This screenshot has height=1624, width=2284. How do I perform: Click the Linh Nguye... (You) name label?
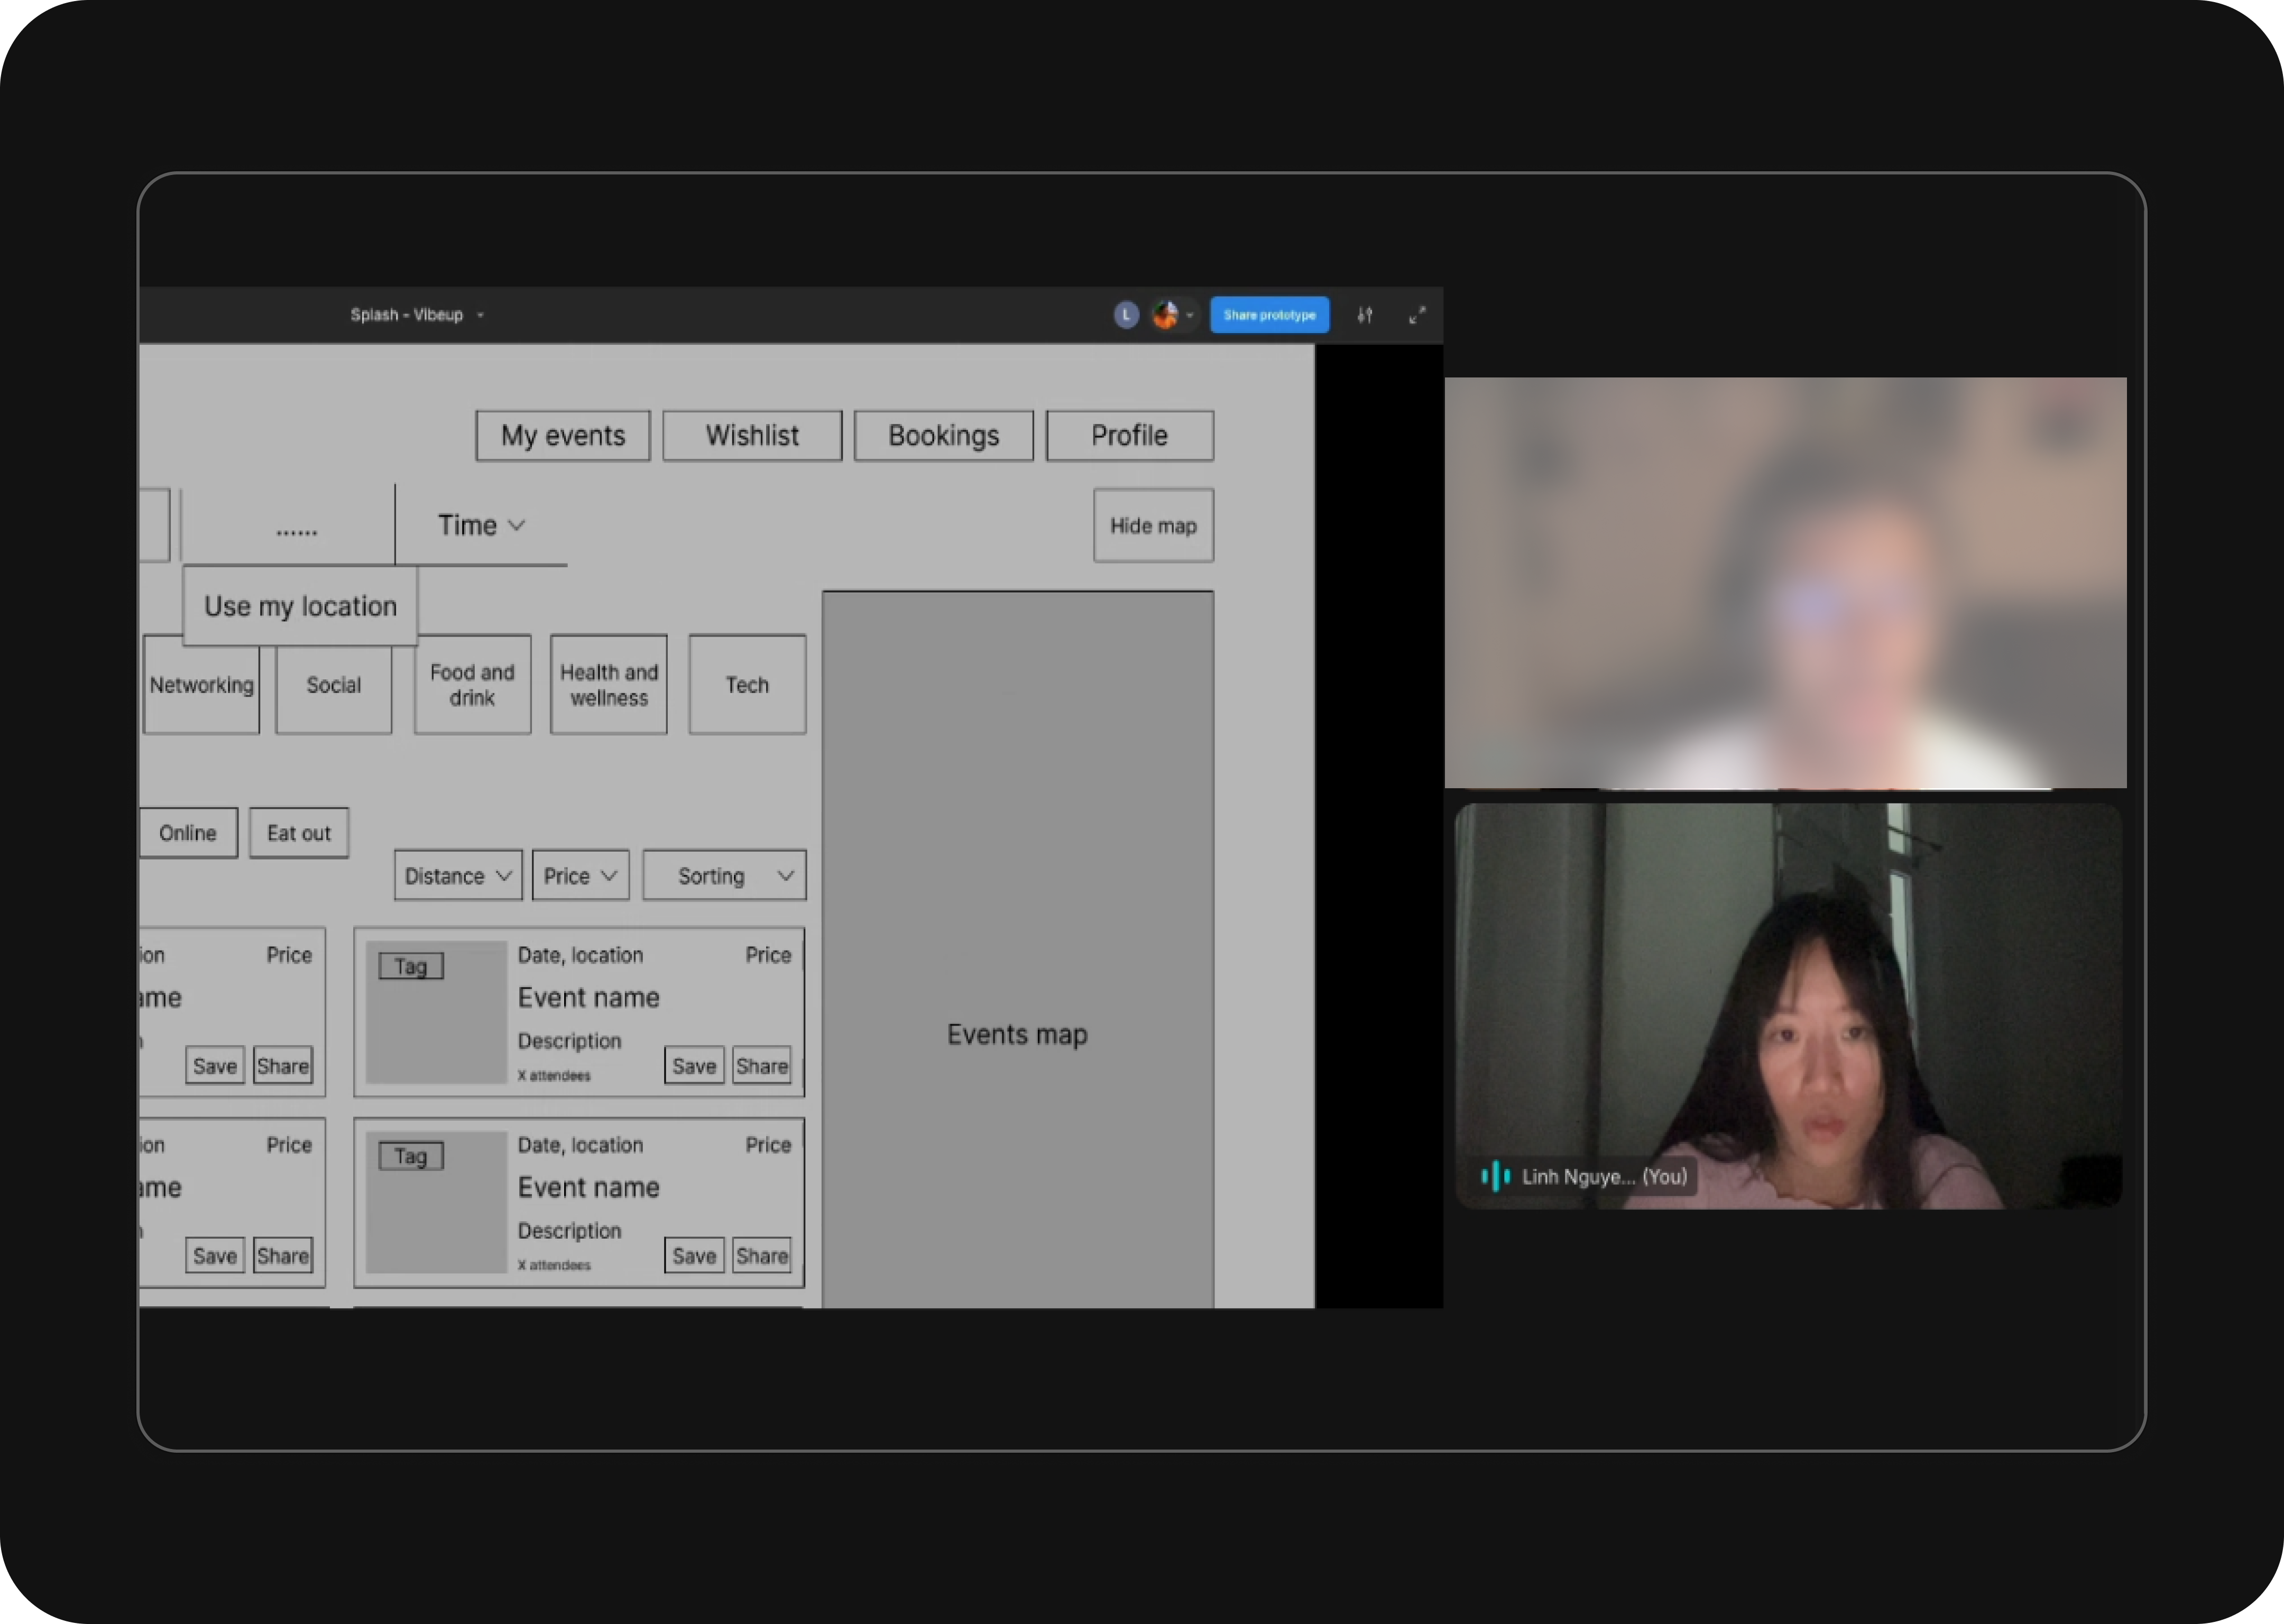[1604, 1177]
